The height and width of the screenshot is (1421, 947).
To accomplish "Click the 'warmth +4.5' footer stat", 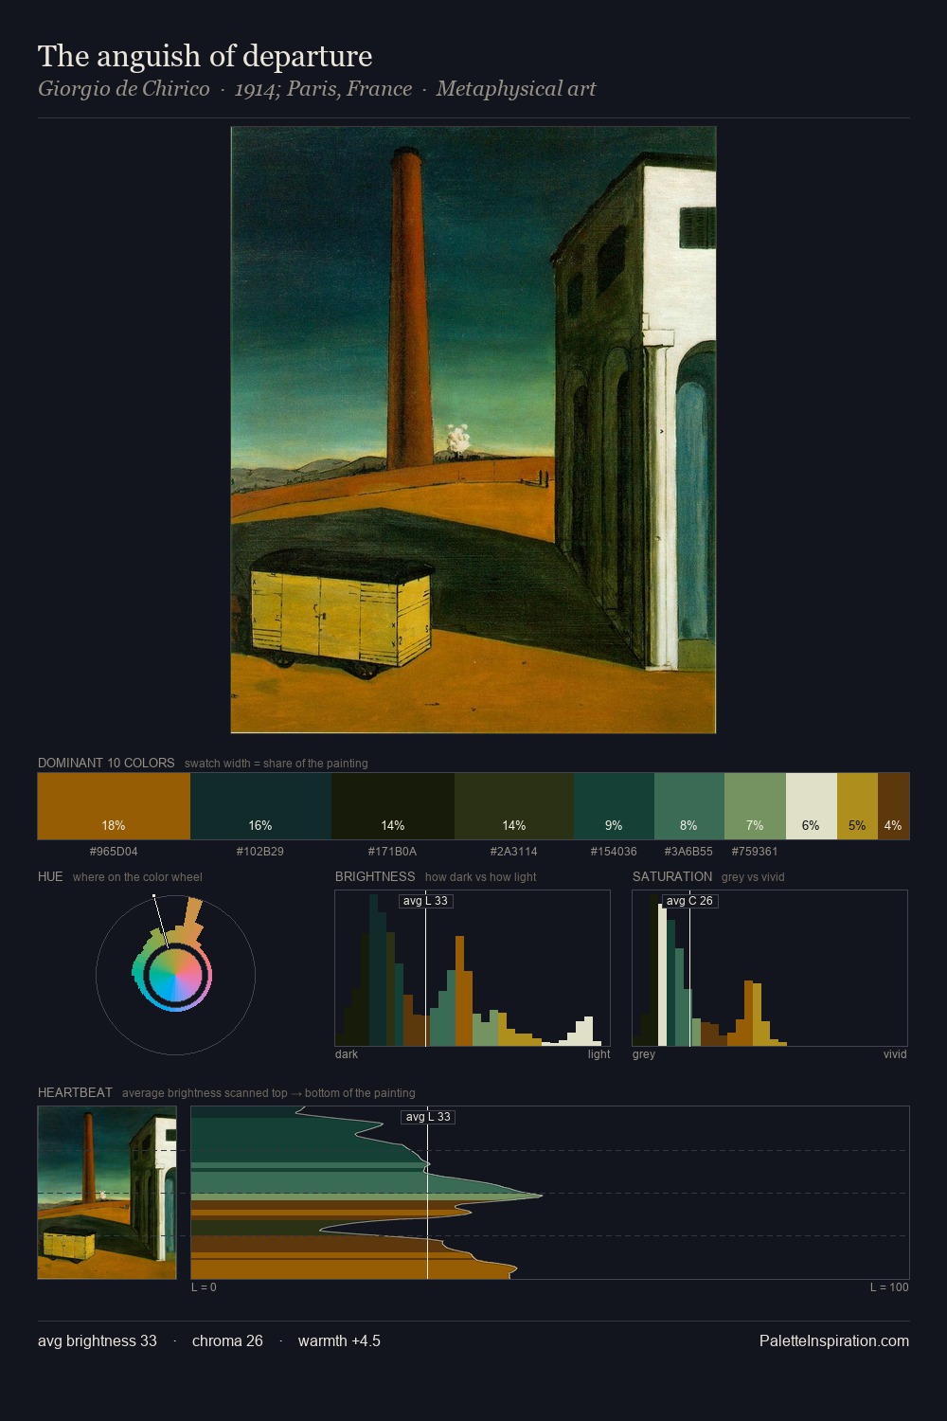I will pyautogui.click(x=339, y=1340).
